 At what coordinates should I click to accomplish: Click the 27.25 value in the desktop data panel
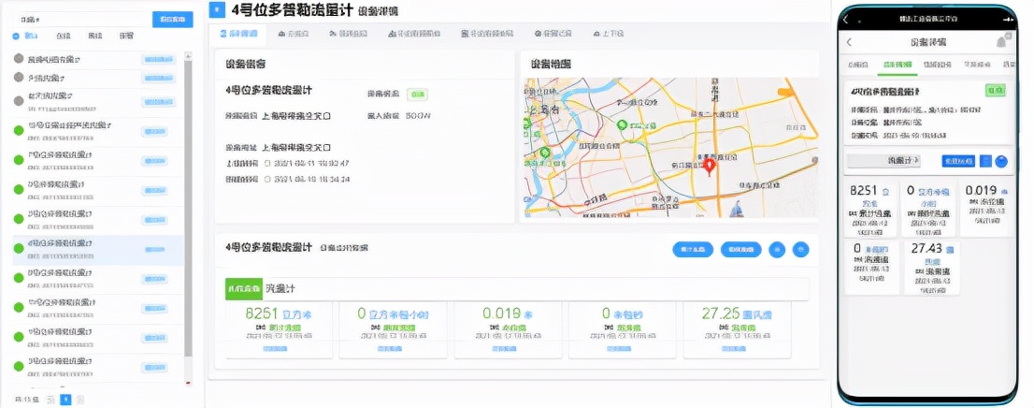pyautogui.click(x=722, y=313)
